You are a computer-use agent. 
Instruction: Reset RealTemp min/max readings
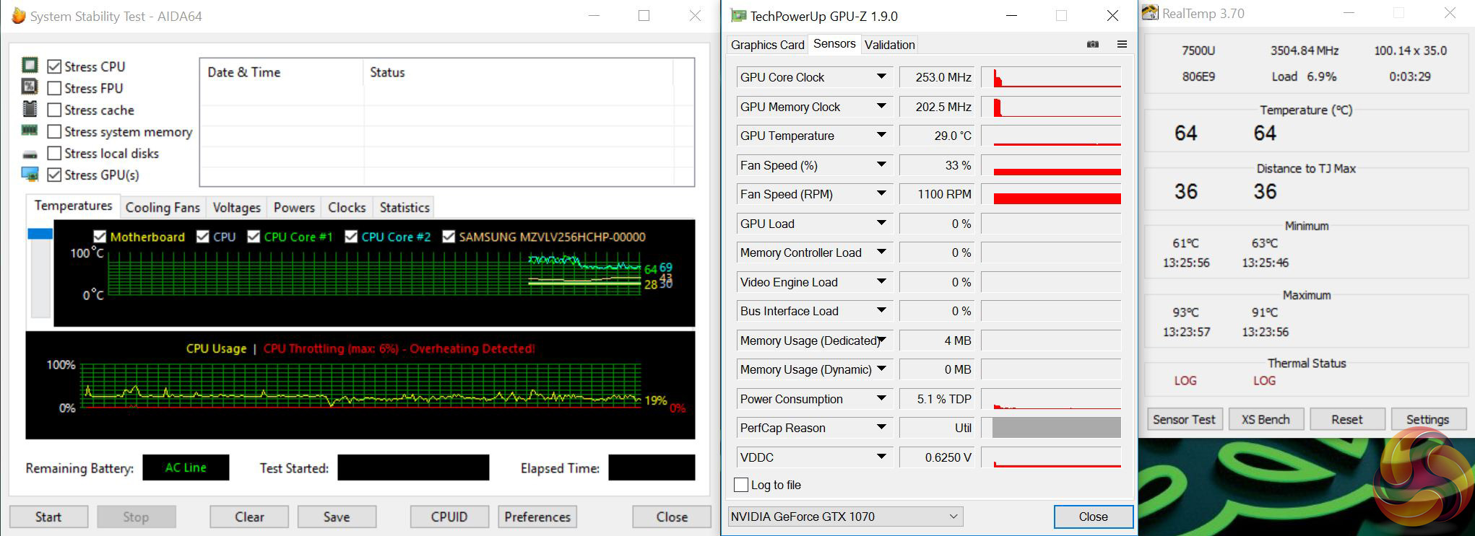tap(1347, 419)
